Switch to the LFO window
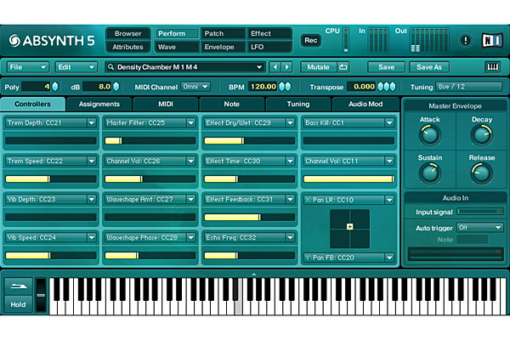This screenshot has width=510, height=340. 269,47
